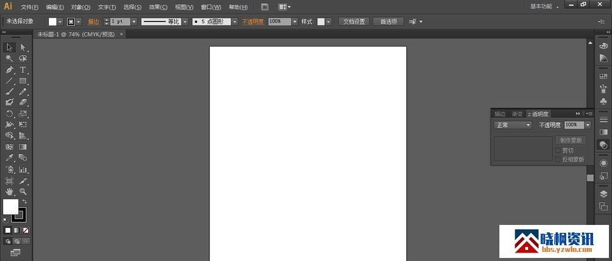Select the Paintbrush tool
Image resolution: width=612 pixels, height=261 pixels.
[x=10, y=92]
